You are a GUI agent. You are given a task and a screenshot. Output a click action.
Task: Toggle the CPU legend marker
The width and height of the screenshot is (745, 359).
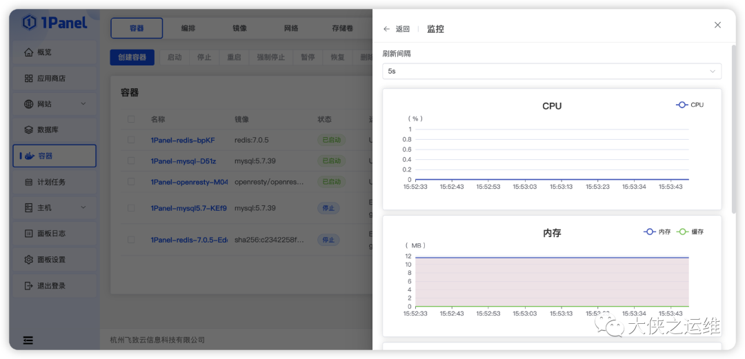point(682,105)
